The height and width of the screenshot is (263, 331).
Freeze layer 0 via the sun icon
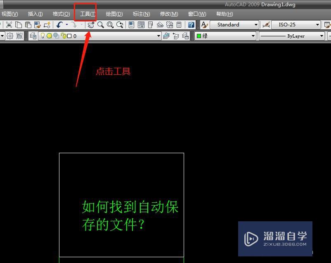tap(49, 36)
